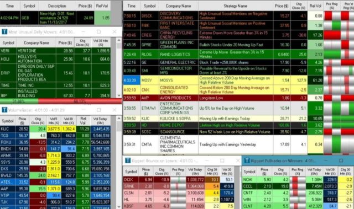This screenshot has width=354, height=209.
Task: Sort Pullbacks on Winners by Vol Today header
Action: point(314,172)
